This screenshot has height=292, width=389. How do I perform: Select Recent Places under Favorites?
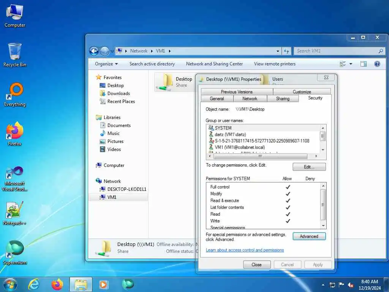click(121, 101)
